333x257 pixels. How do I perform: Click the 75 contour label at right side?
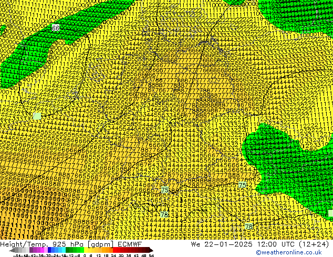click(x=242, y=185)
